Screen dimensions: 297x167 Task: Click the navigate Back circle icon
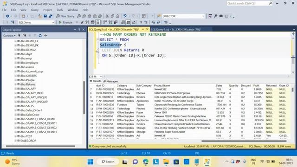[7, 16]
